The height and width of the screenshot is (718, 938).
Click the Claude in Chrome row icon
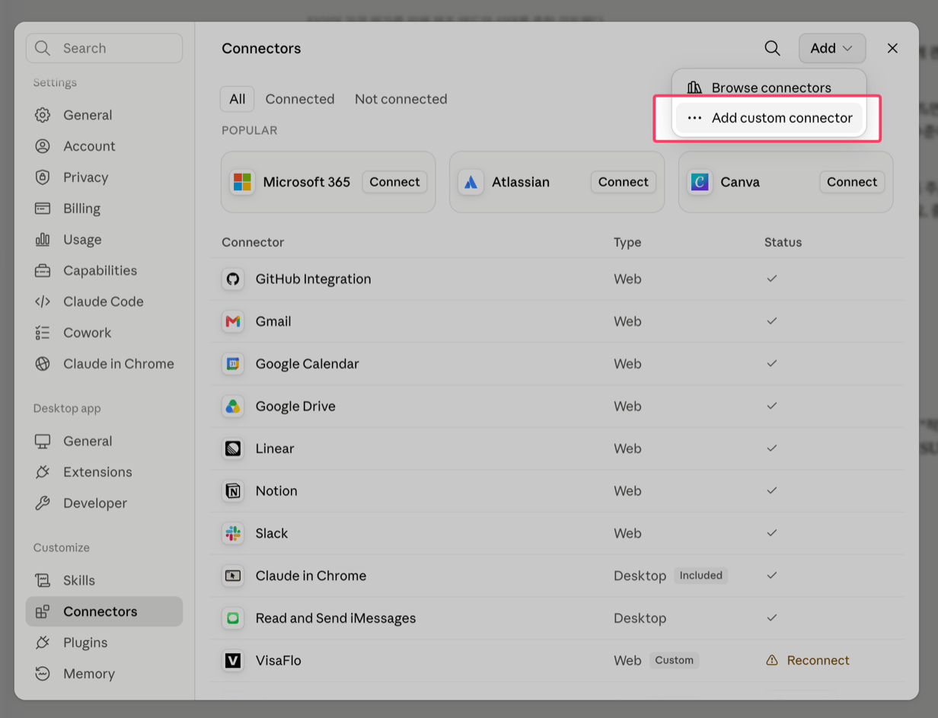pos(233,576)
